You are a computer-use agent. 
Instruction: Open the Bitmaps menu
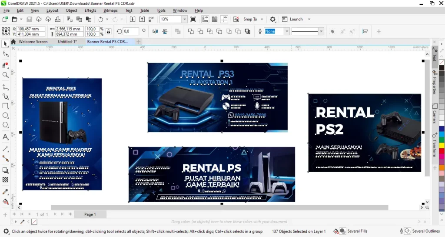(x=110, y=10)
